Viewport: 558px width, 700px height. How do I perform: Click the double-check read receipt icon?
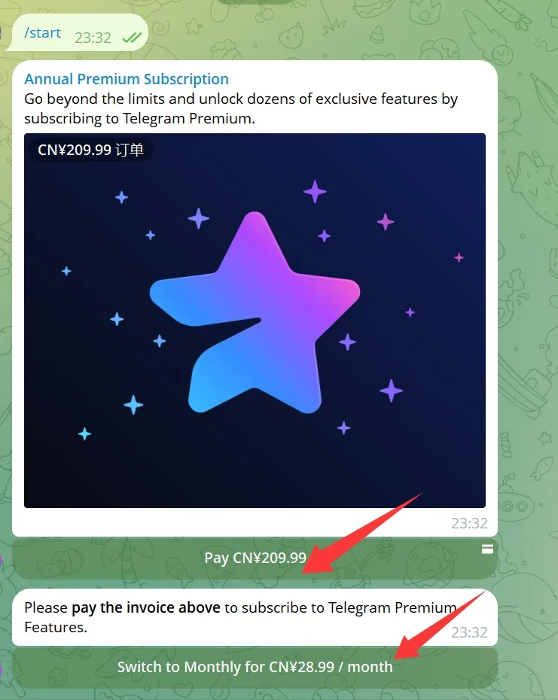tap(132, 38)
